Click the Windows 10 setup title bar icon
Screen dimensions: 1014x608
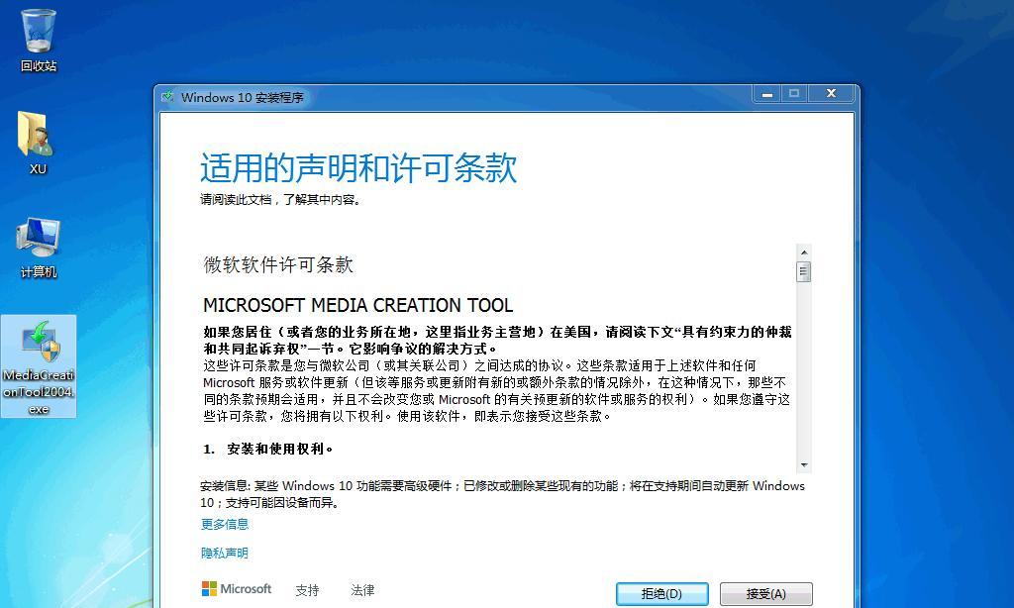168,97
